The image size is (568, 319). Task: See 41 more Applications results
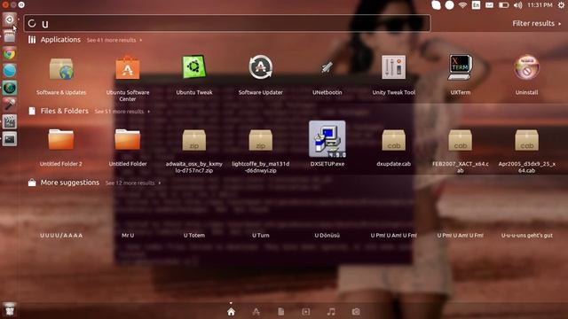pos(114,40)
